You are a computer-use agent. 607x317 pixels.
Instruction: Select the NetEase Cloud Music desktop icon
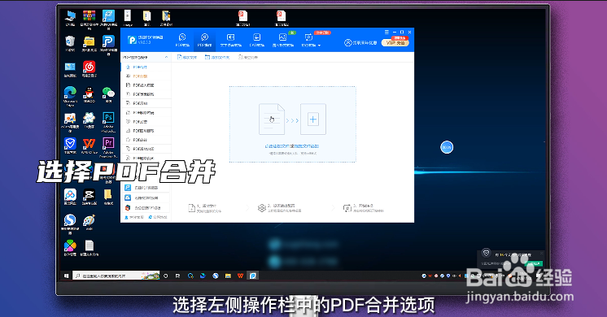(89, 69)
